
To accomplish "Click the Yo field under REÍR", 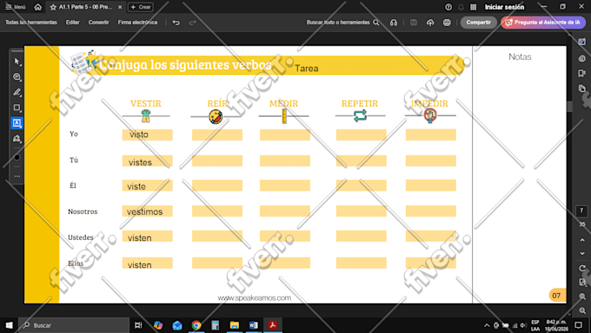I will 217,135.
